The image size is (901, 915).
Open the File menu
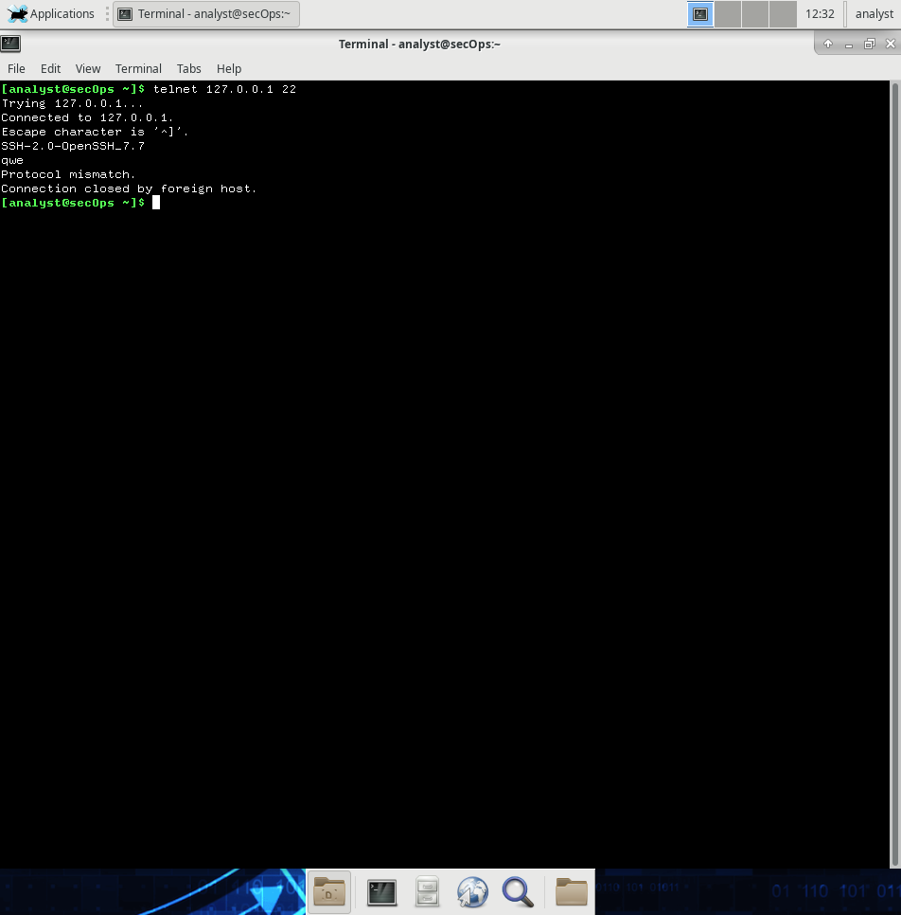[x=17, y=69]
